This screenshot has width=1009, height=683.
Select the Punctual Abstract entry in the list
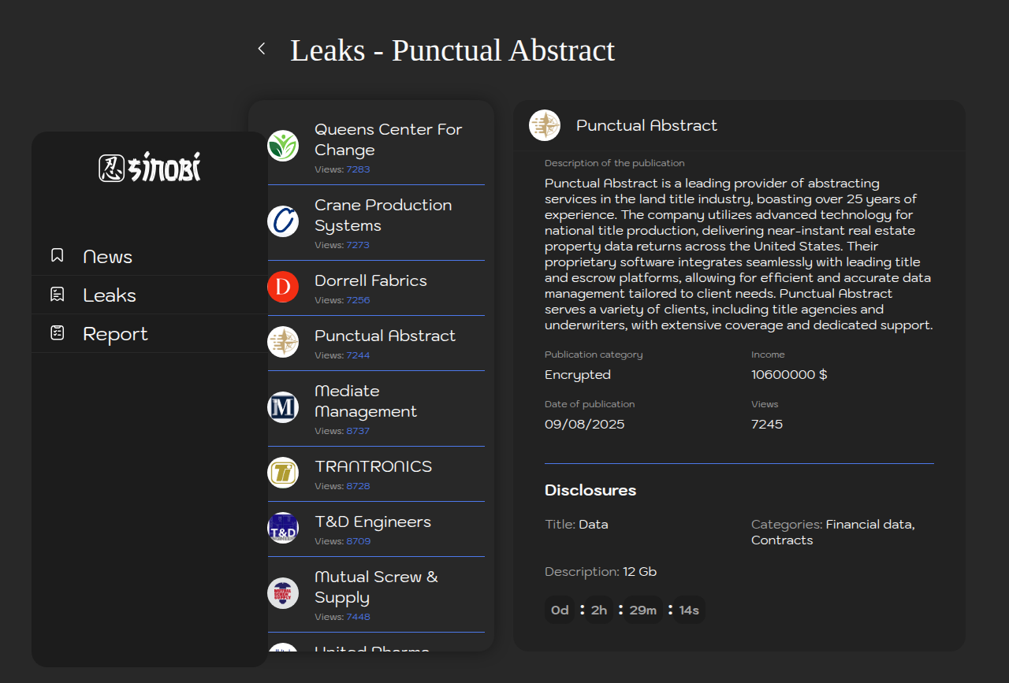coord(385,336)
